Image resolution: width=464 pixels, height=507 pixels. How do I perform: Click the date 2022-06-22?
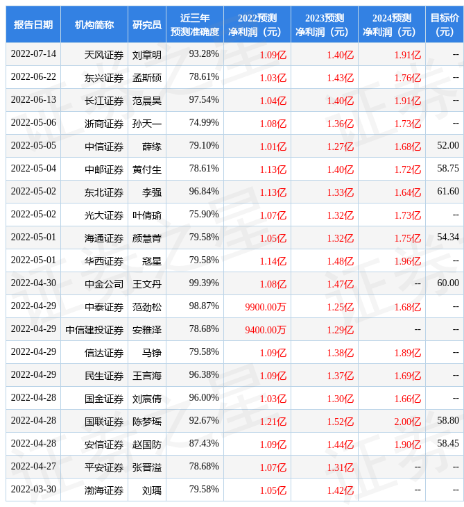(33, 77)
